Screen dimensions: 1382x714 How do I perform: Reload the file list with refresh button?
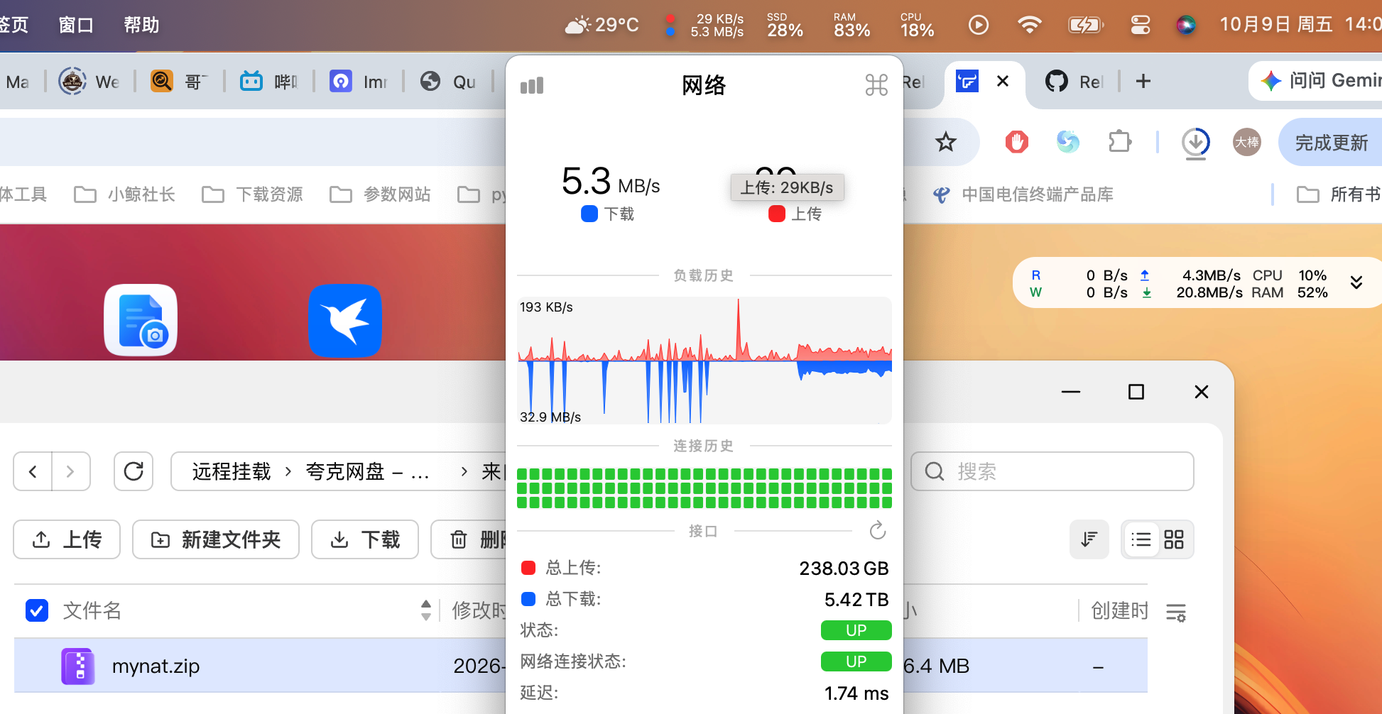(134, 471)
